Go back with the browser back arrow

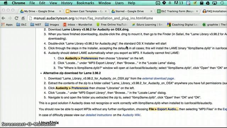[4, 18]
